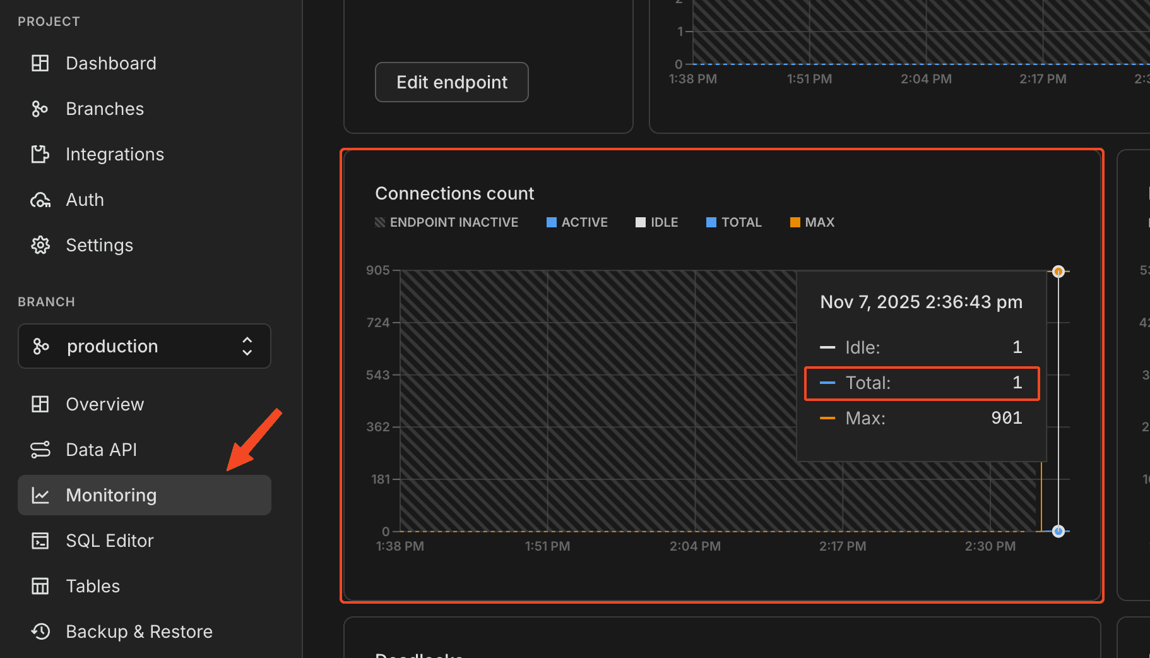
Task: Select the Tables grid icon
Action: coord(40,586)
